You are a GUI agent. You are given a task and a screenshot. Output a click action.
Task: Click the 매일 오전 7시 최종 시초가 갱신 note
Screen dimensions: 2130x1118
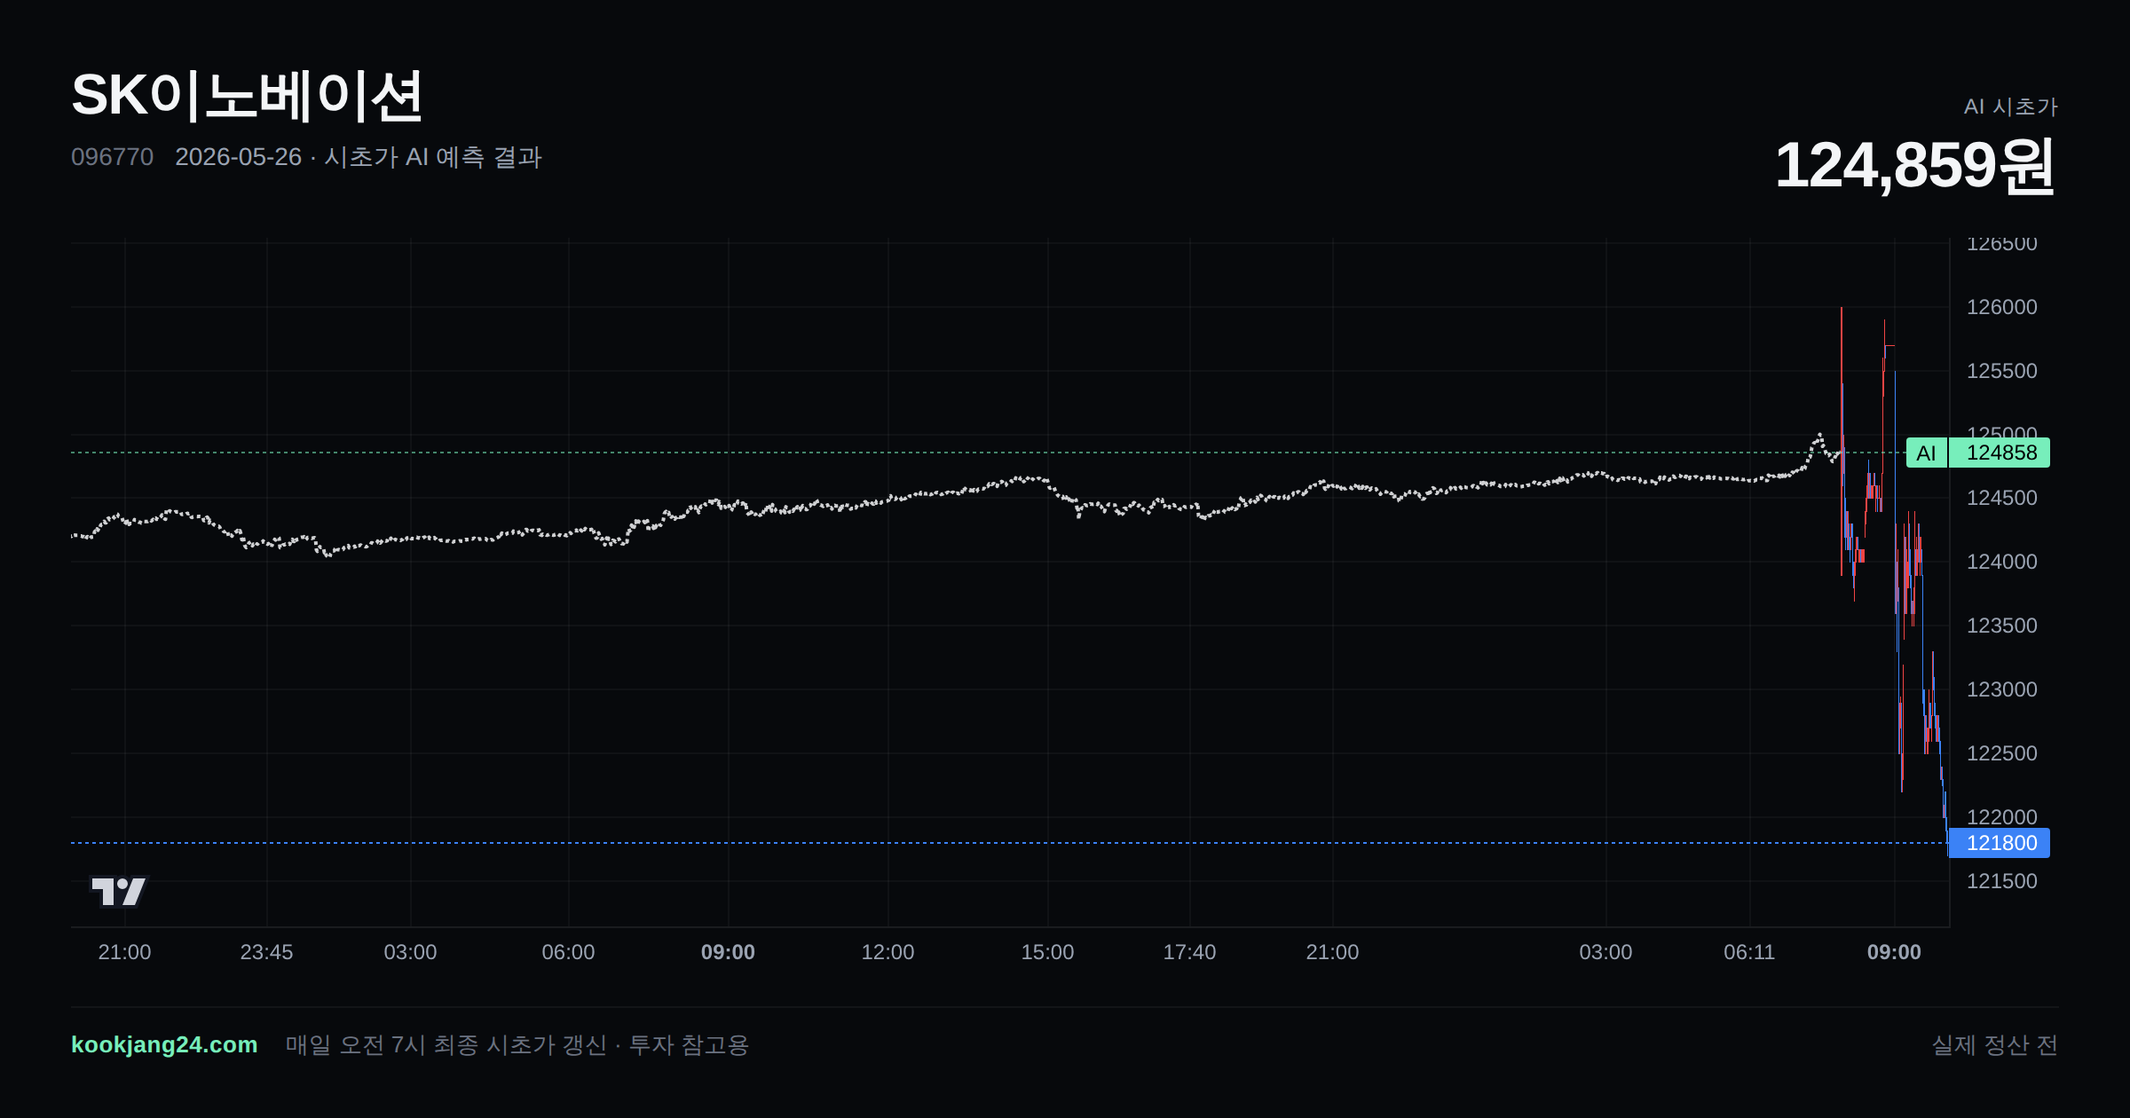pyautogui.click(x=446, y=1044)
